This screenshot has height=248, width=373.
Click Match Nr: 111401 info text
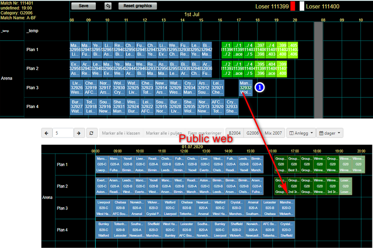pos(17,3)
